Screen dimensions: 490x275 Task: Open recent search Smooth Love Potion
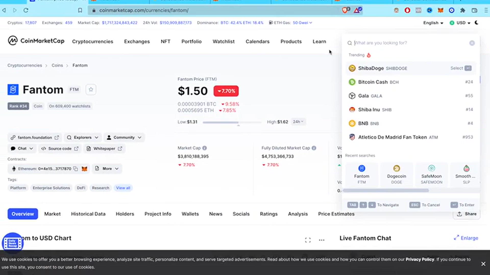pyautogui.click(x=465, y=175)
